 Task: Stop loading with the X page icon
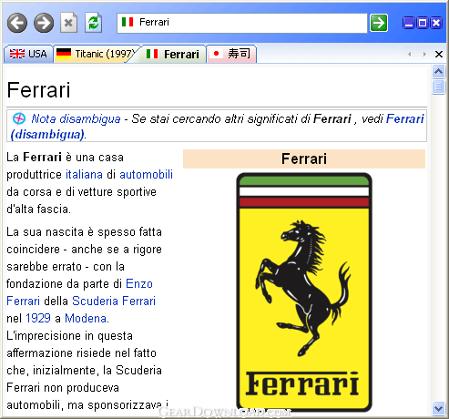pyautogui.click(x=68, y=23)
